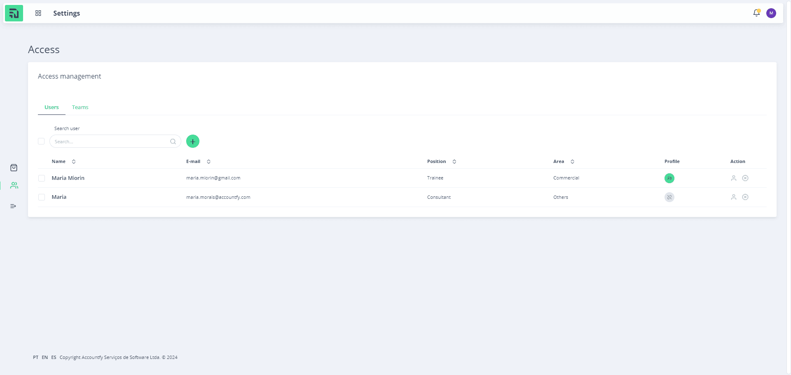Click the magnifier icon in the search field

point(173,142)
